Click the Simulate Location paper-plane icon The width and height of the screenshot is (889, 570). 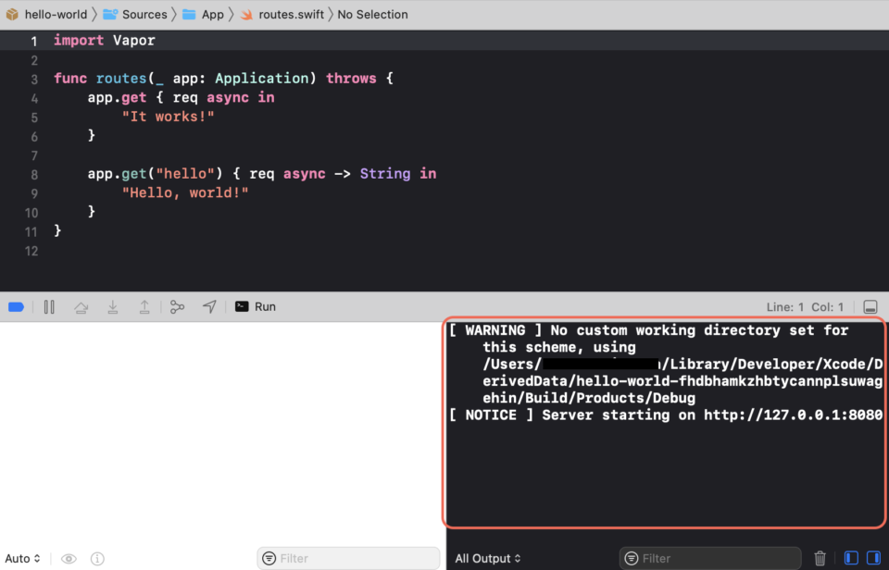pos(208,306)
